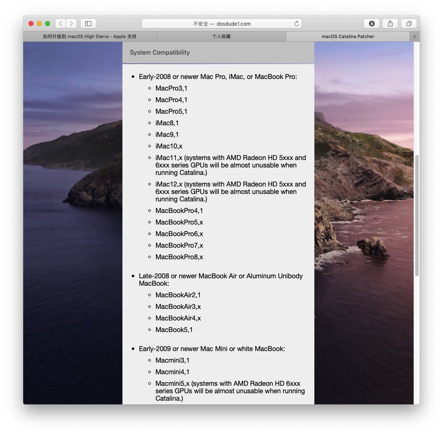
Task: Switch to the macOS High Sierra Apple 支持 tab
Action: [90, 36]
